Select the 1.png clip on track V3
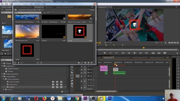The width and height of the screenshot is (180, 101). pyautogui.click(x=116, y=69)
